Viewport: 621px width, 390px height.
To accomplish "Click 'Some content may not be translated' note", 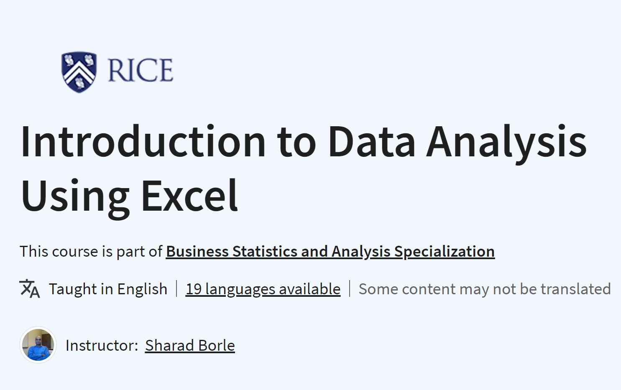I will click(485, 289).
